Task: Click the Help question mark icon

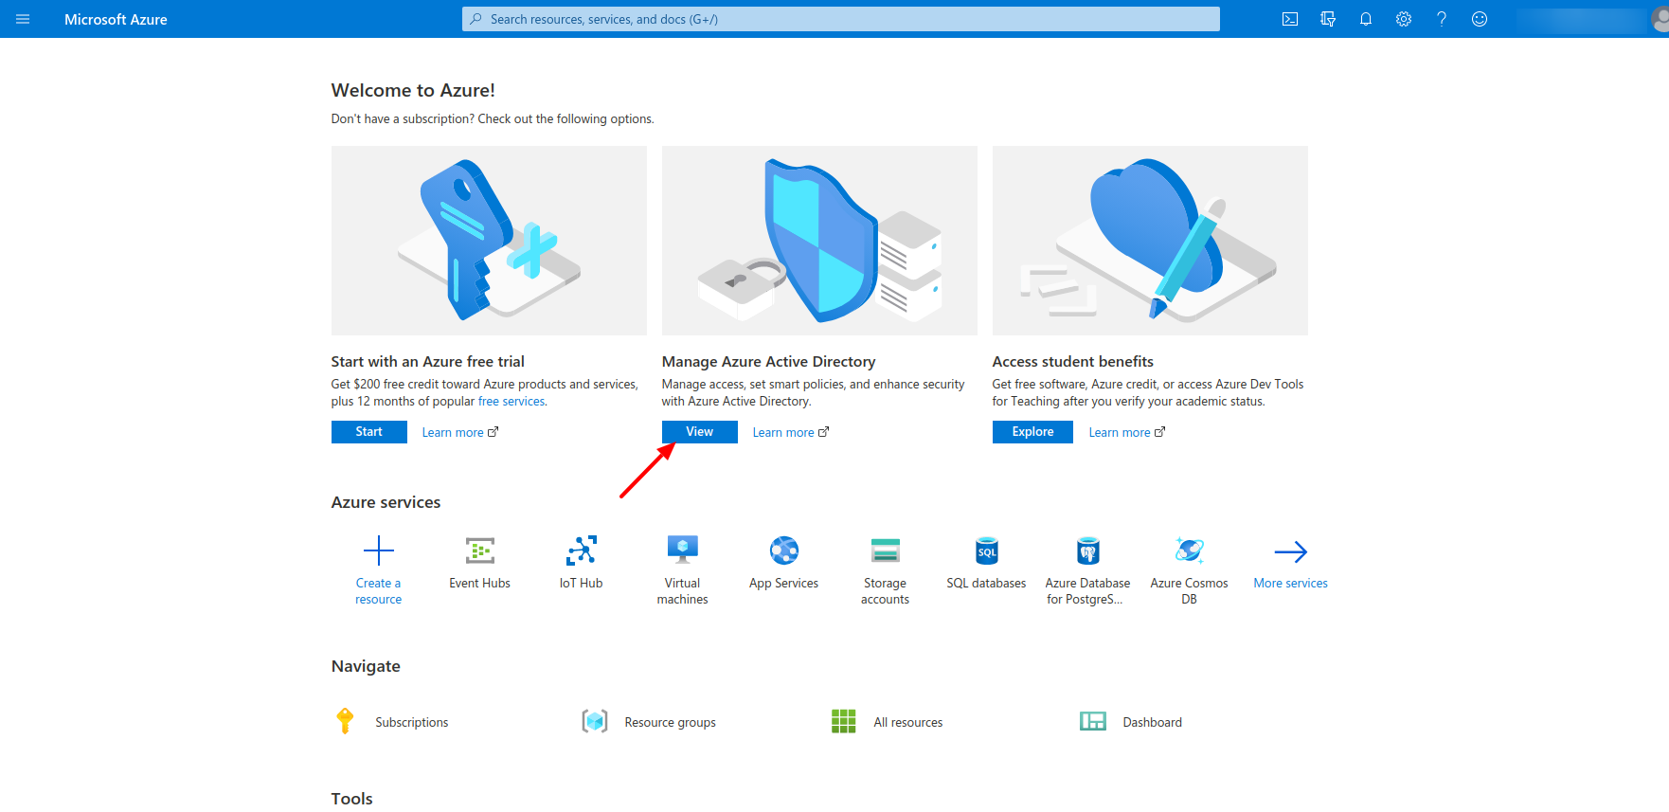Action: 1441,19
